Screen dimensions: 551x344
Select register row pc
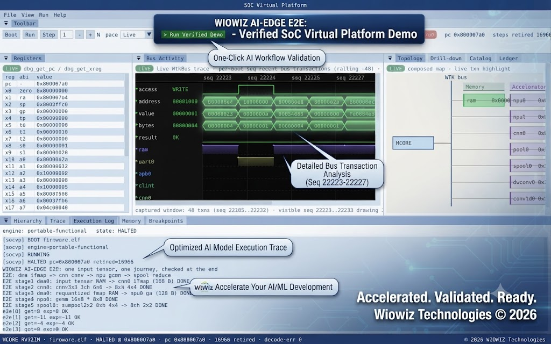[x=63, y=83]
